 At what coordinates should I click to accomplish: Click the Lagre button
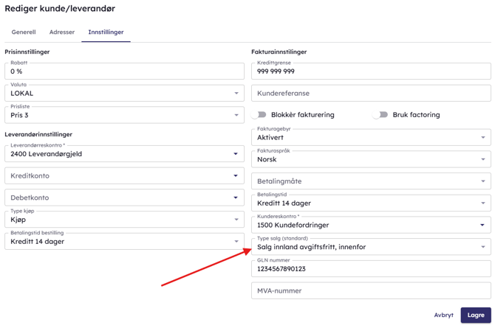click(476, 315)
